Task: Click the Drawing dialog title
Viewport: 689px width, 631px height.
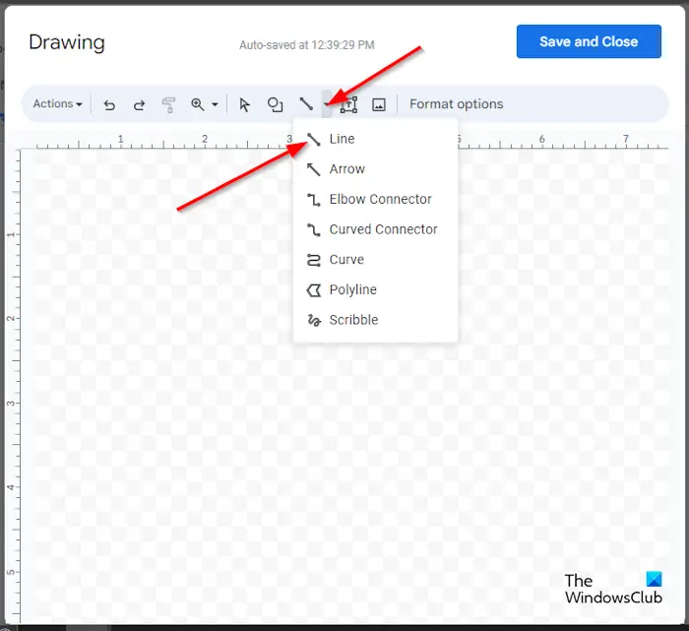Action: pos(67,42)
